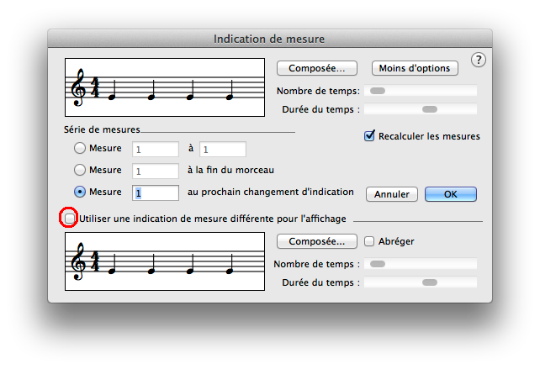This screenshot has height=369, width=540.
Task: Adjust the lower Durée du temps slider
Action: [430, 282]
